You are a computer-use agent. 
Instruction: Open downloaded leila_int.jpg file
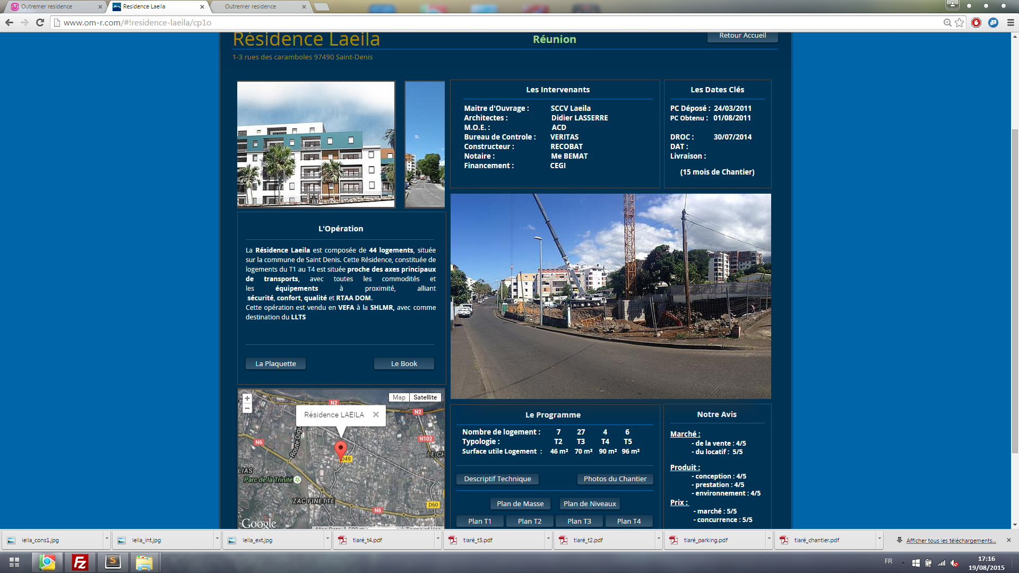point(163,540)
